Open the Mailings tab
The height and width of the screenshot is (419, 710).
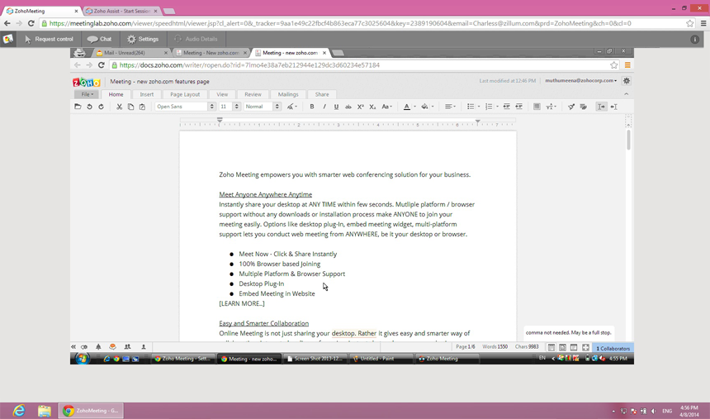(x=288, y=94)
